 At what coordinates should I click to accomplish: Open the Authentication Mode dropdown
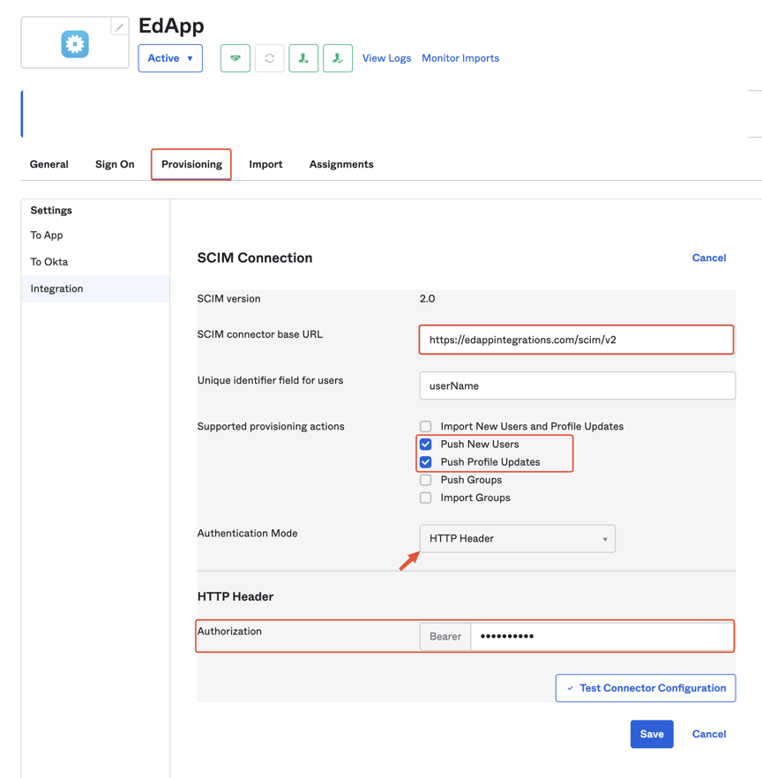tap(517, 538)
